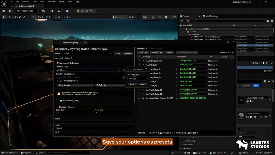Image resolution: width=275 pixels, height=155 pixels.
Task: Open the Perspective view mode dropdown
Action: pyautogui.click(x=120, y=17)
